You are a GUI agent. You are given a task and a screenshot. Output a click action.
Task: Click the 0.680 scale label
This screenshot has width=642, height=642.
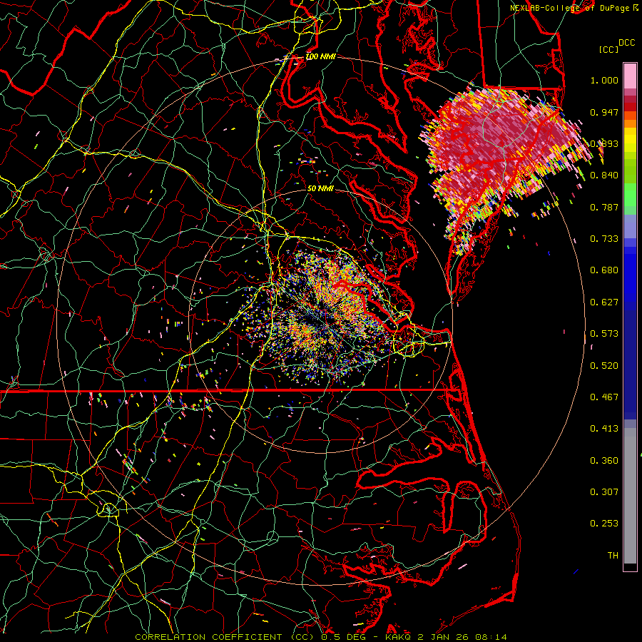[604, 270]
